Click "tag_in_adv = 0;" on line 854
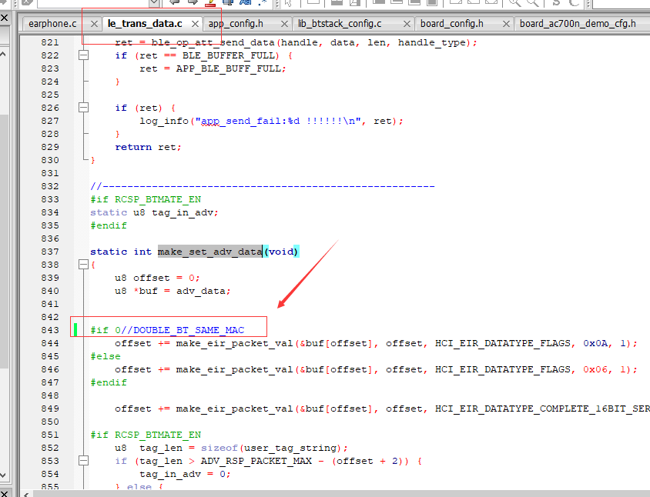 click(x=185, y=474)
